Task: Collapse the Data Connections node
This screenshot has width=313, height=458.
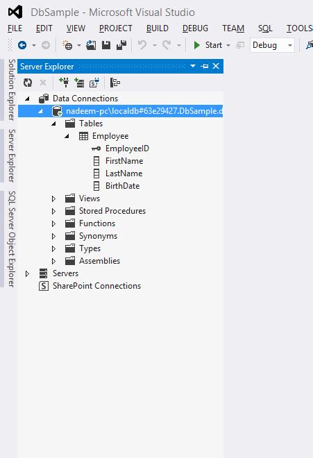Action: pyautogui.click(x=27, y=99)
